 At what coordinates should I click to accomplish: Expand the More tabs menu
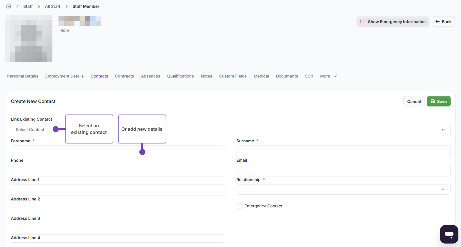pyautogui.click(x=328, y=76)
